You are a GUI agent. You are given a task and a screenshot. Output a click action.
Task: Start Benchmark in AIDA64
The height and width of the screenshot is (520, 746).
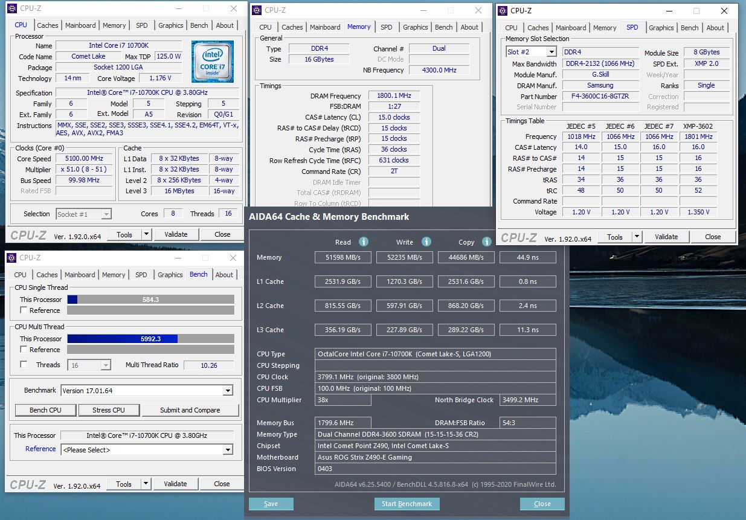tap(407, 504)
